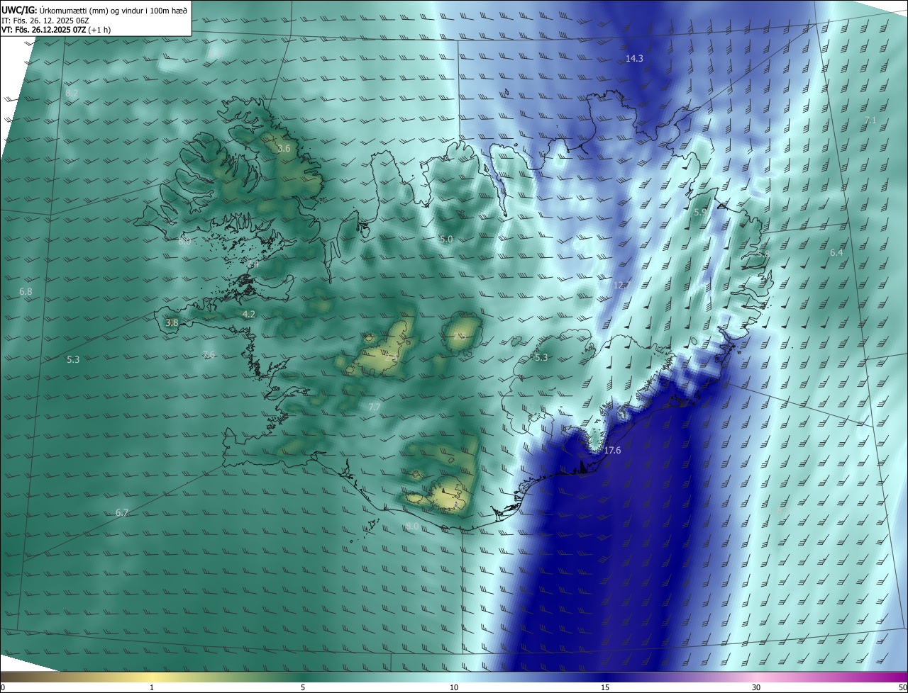
Task: Click the 8.2 value in the northwest sea
Action: [72, 93]
